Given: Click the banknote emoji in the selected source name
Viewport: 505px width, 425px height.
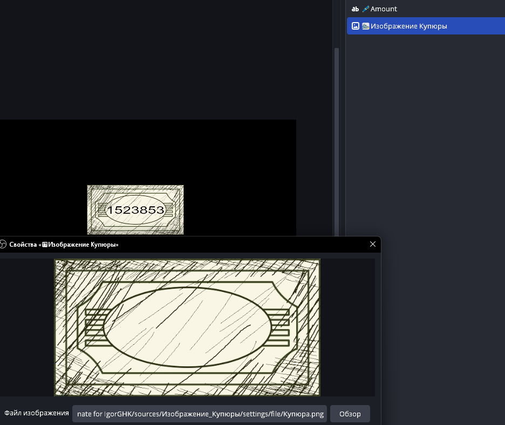Looking at the screenshot, I should coord(365,26).
